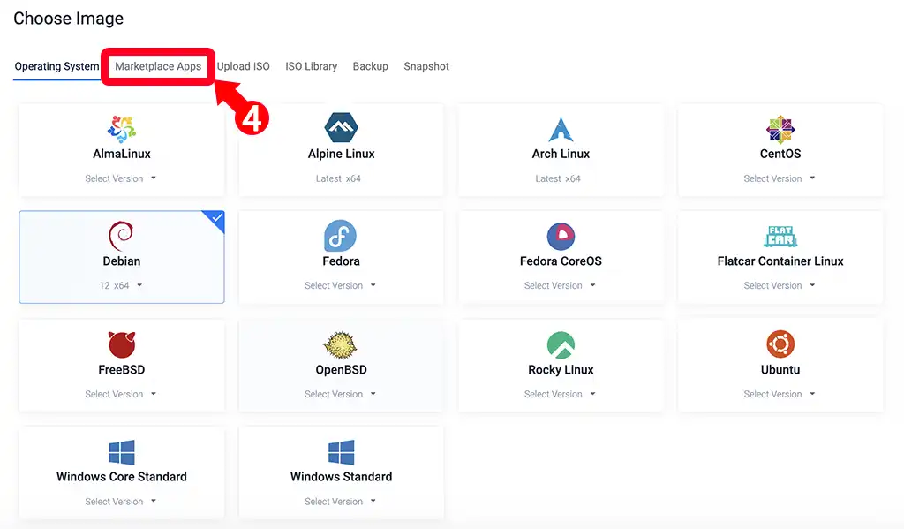This screenshot has width=904, height=529.
Task: Open the OpenBSD Select Version dropdown
Action: [340, 394]
